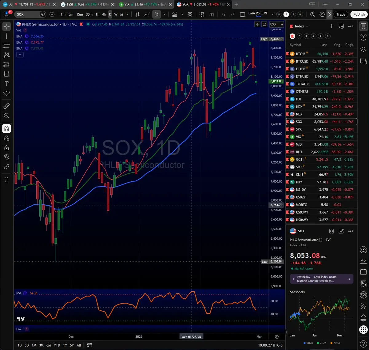The width and height of the screenshot is (369, 350).
Task: Open the heart icons tool
Action: pos(6,93)
